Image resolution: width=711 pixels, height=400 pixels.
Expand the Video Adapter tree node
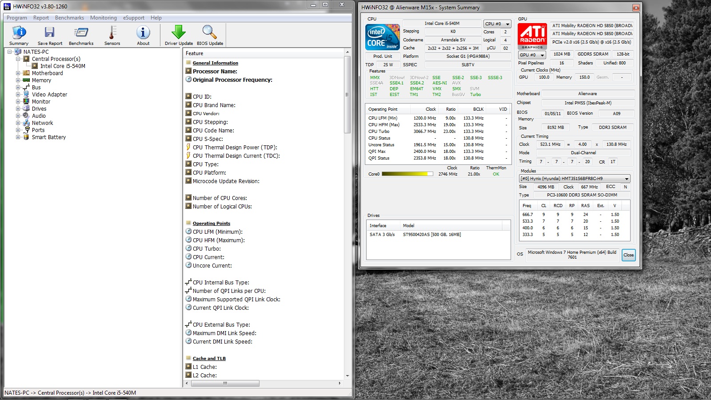coord(18,94)
